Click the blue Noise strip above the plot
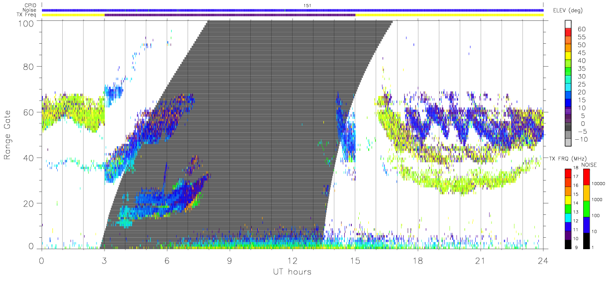Screen dimensions: 611x282 tap(293, 10)
